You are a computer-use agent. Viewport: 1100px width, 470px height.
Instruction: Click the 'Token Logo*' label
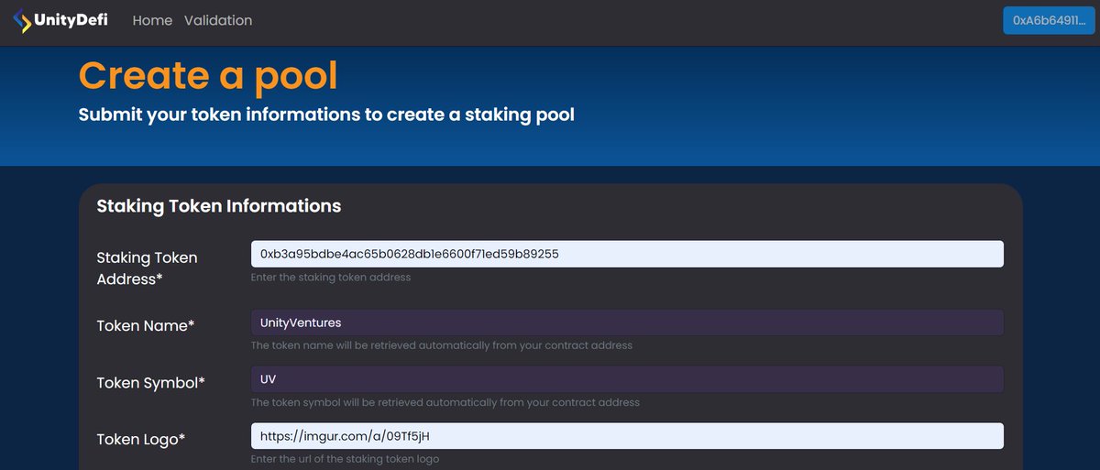[141, 440]
